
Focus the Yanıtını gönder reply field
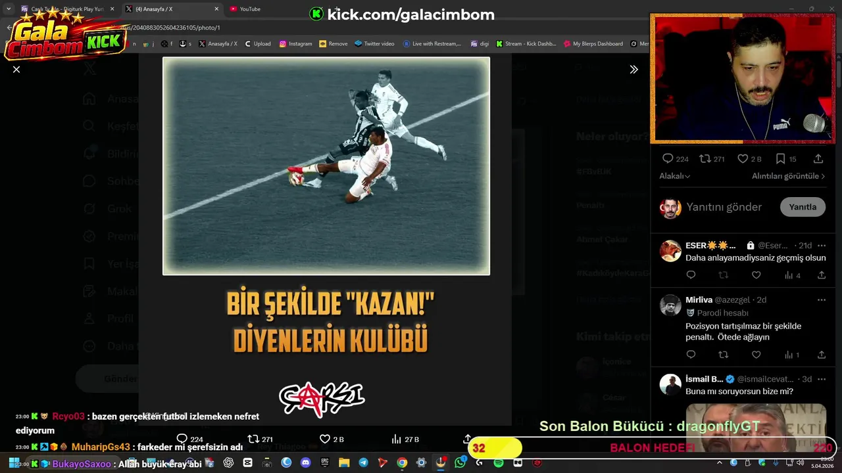click(724, 207)
